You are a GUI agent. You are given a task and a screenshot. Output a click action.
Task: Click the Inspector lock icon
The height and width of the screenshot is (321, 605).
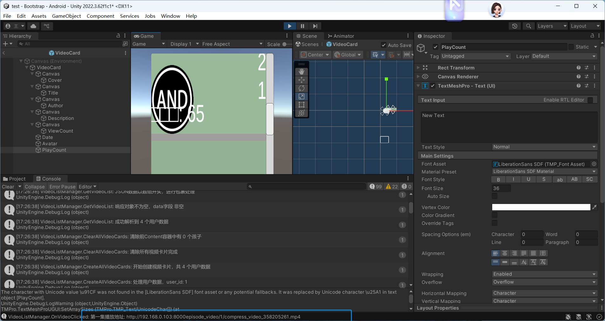point(592,36)
